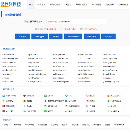Open the 微博 Weibo icon link
Screen dimensions: 130x130
click(x=66, y=111)
